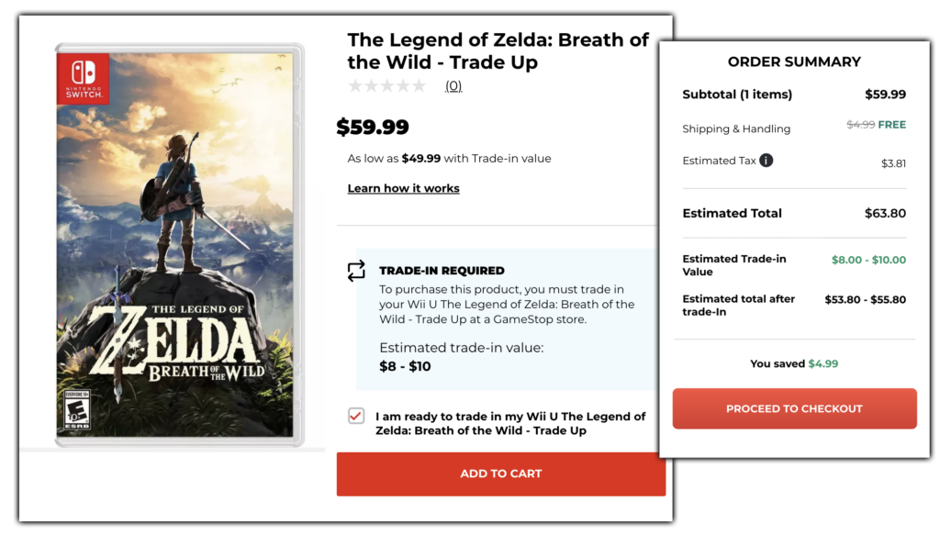940x535 pixels.
Task: Click the ADD TO CART button
Action: pyautogui.click(x=501, y=474)
